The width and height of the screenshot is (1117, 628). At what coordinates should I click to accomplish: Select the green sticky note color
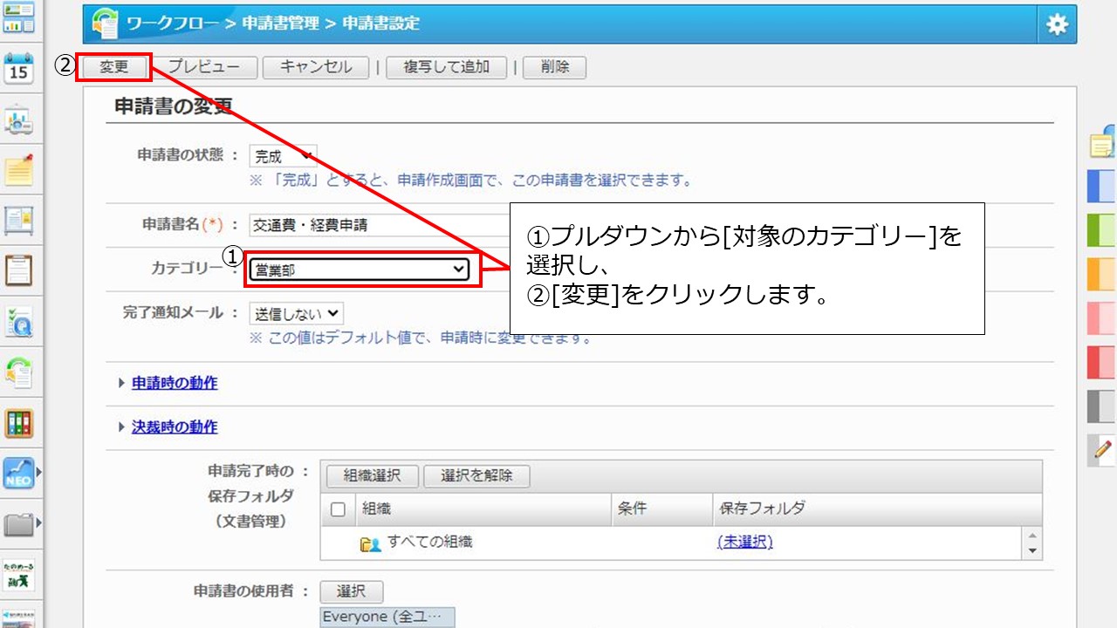click(1102, 230)
